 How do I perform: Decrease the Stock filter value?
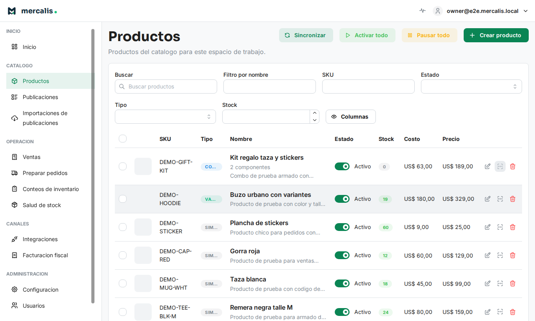pos(315,120)
